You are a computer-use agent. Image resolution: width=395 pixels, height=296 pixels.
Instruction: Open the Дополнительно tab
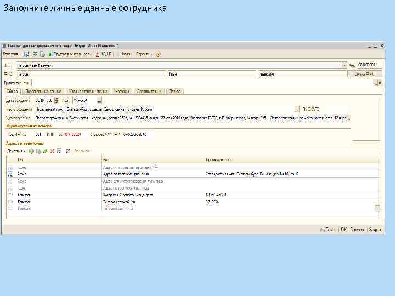coord(149,91)
